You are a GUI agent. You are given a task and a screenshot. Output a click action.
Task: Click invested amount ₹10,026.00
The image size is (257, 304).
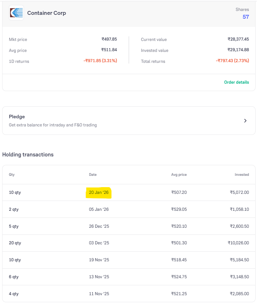(x=238, y=243)
